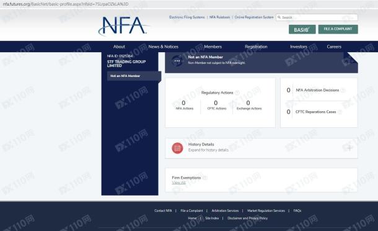This screenshot has width=378, height=231.
Task: Open the Arbitration Services footer link
Action: click(x=225, y=211)
